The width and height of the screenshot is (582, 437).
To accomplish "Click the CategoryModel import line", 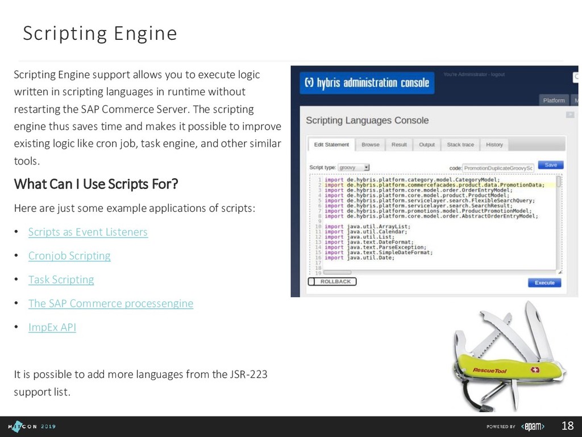I will (x=413, y=179).
